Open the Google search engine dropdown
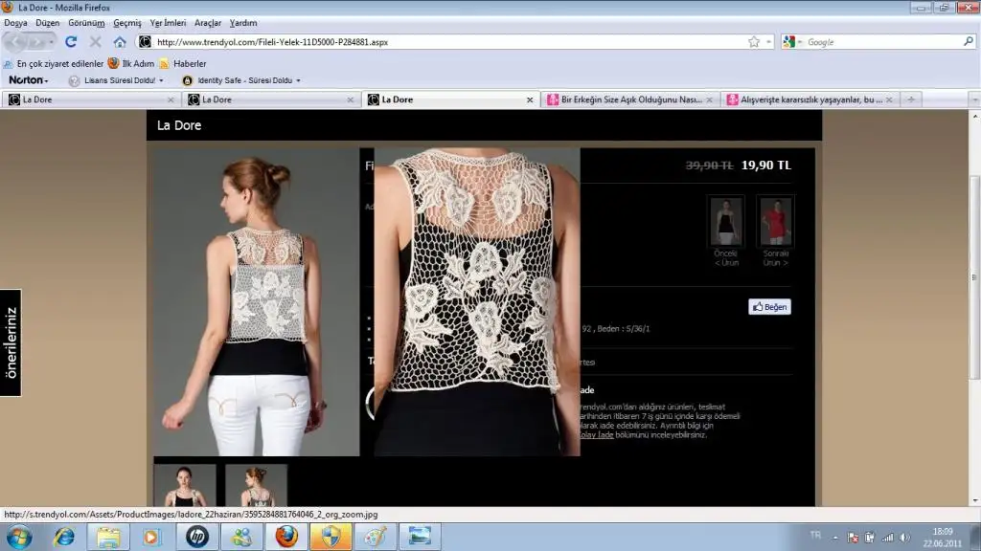 tap(791, 42)
